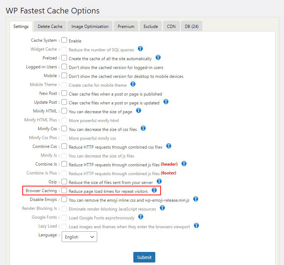
Task: Click the disabled Combine Js Plus checkbox
Action: point(64,173)
